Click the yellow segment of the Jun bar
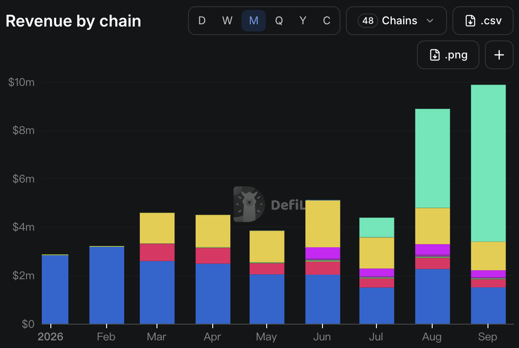Screen dimensions: 519x348 tap(323, 224)
